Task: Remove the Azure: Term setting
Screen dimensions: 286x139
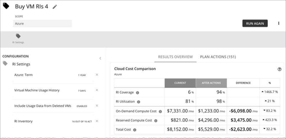Action: pyautogui.click(x=97, y=75)
